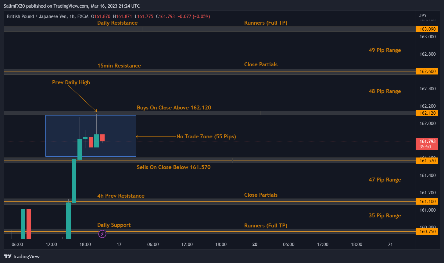Select the 161.570 price level label

tap(427, 161)
